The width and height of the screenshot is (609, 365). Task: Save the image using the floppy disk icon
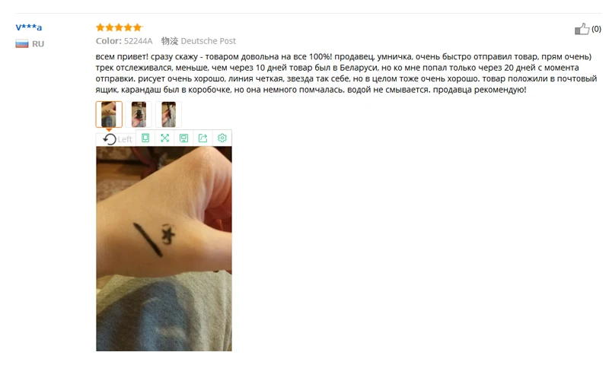pos(183,138)
